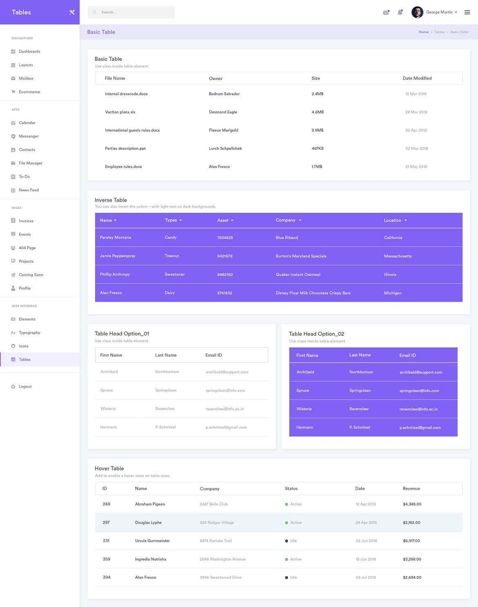Switch to the Tables sidebar entry
Viewport: 478px width, 607px height.
coord(25,360)
